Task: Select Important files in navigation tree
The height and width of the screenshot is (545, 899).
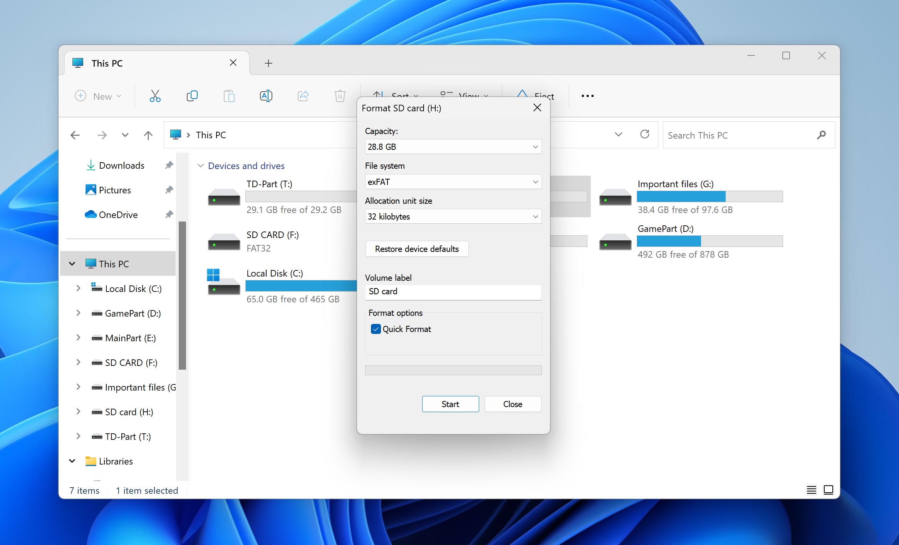Action: point(133,387)
